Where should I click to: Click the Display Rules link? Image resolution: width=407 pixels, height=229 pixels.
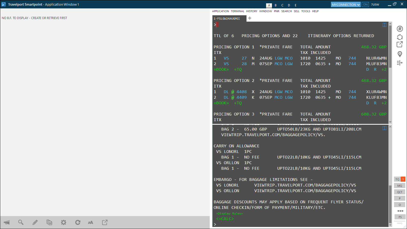click(229, 213)
